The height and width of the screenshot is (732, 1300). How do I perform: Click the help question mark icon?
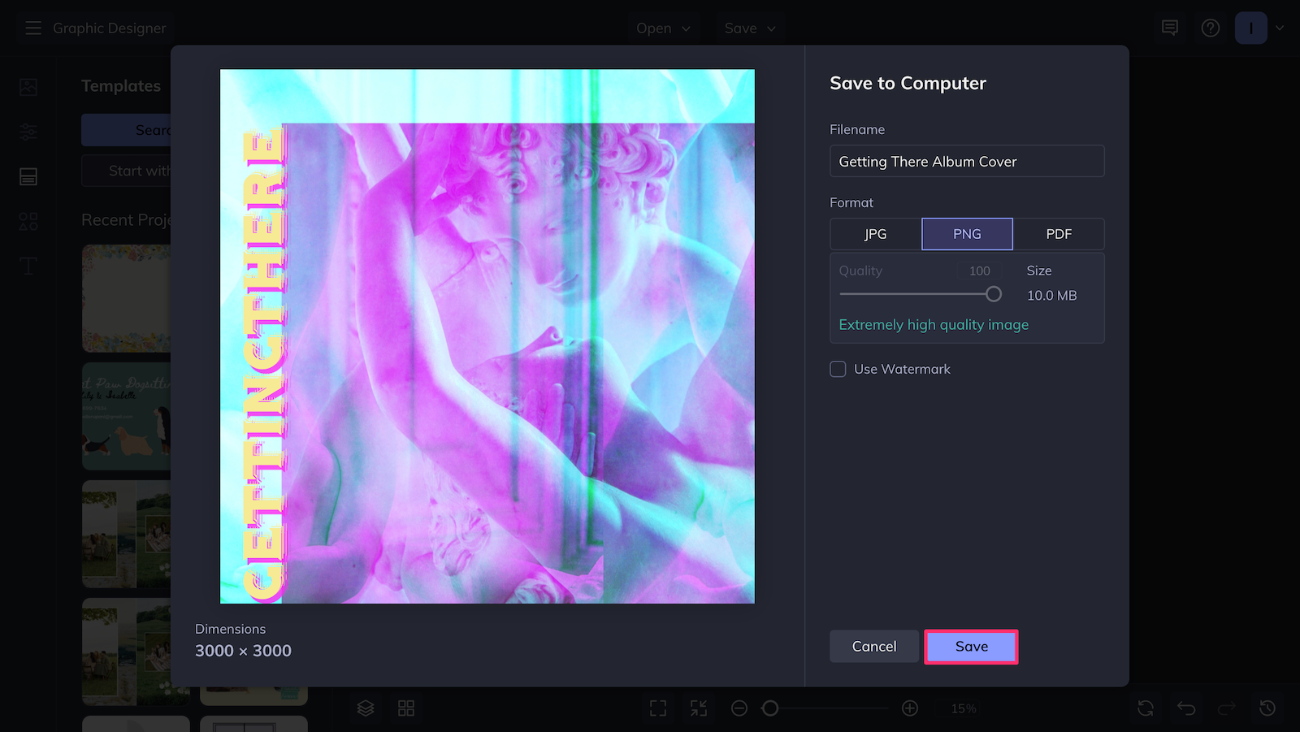point(1210,27)
